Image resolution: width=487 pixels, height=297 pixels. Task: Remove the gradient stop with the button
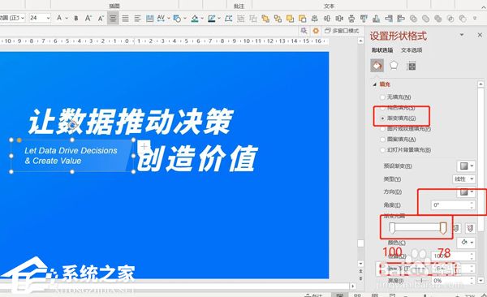(x=470, y=228)
